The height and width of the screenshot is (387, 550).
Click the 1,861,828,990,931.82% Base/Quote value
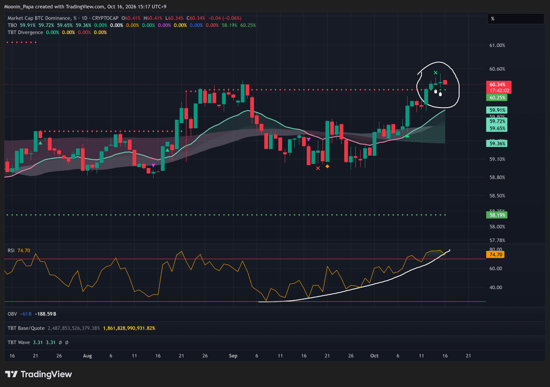[x=129, y=328]
